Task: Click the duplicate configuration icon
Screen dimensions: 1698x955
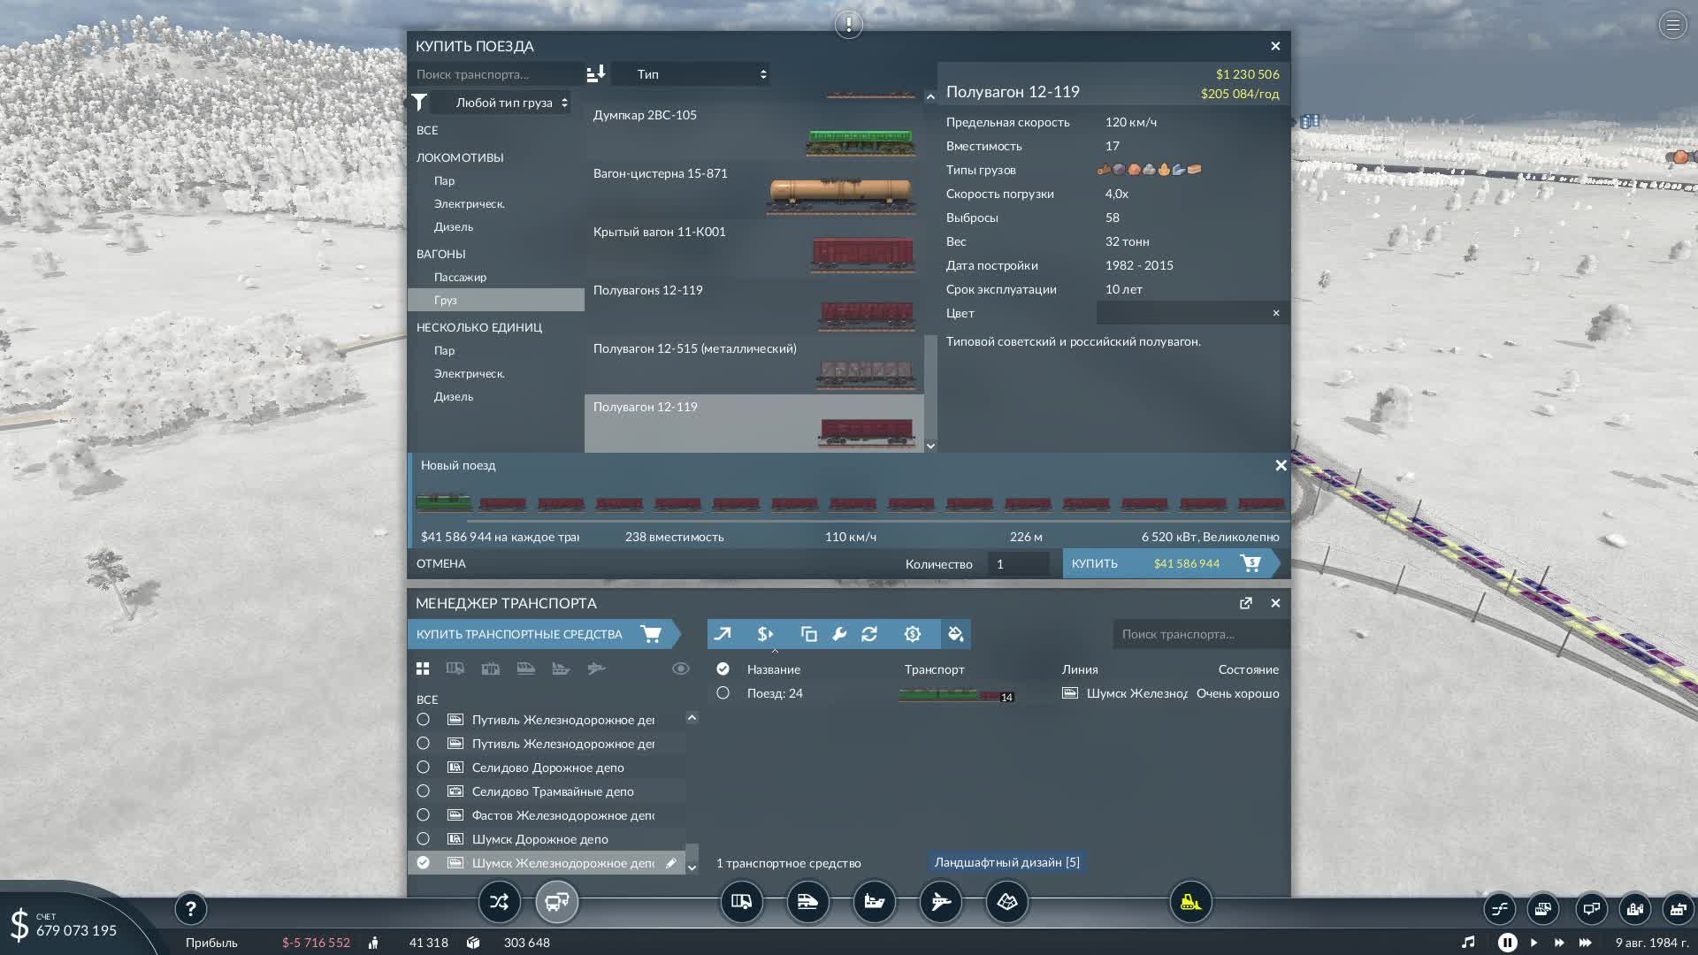Action: (807, 634)
